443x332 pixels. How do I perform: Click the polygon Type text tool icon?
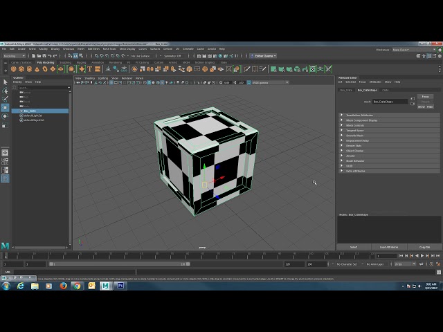90,69
